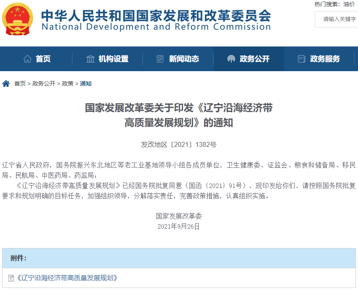358x290 pixels.
Task: Click the building icon on 机构设置
Action: click(x=91, y=58)
